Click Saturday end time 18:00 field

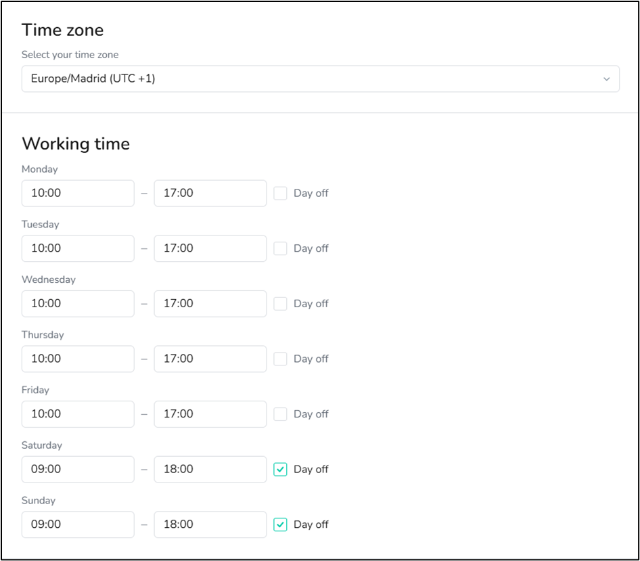click(x=210, y=469)
